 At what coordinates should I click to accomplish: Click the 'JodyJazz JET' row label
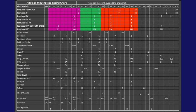pos(23,13)
